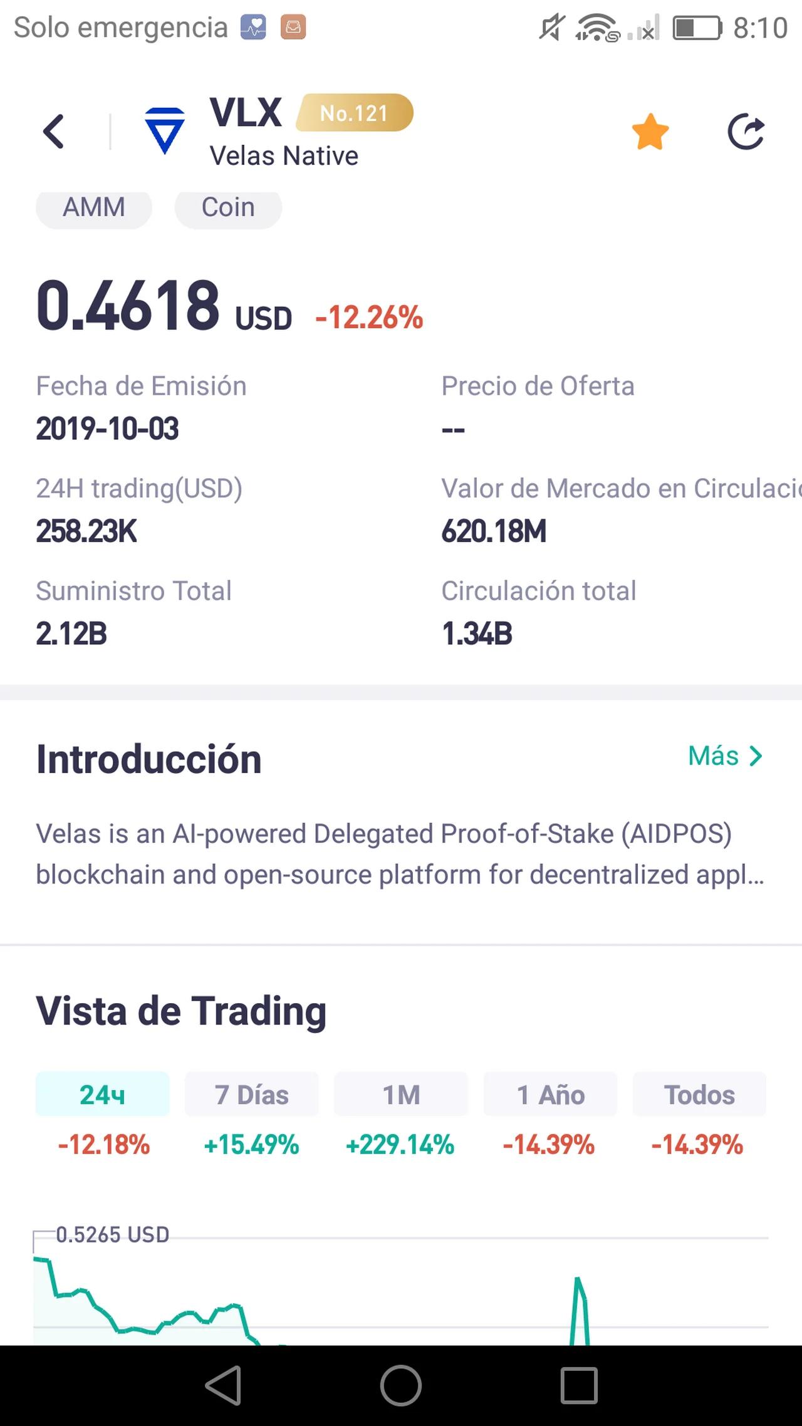This screenshot has width=802, height=1426.
Task: Tap the battery status icon
Action: 697,28
